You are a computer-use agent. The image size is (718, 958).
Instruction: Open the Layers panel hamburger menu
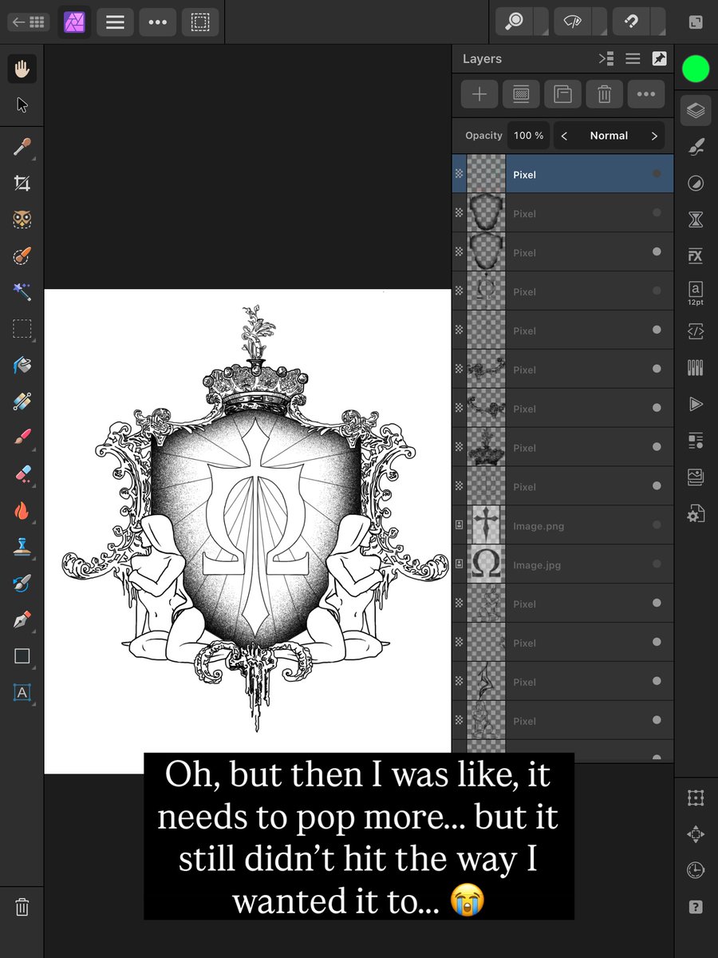(633, 58)
